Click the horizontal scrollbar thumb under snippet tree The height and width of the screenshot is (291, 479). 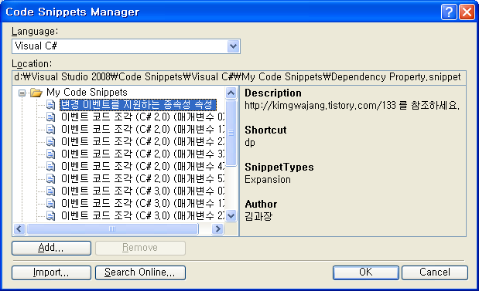tap(112, 228)
